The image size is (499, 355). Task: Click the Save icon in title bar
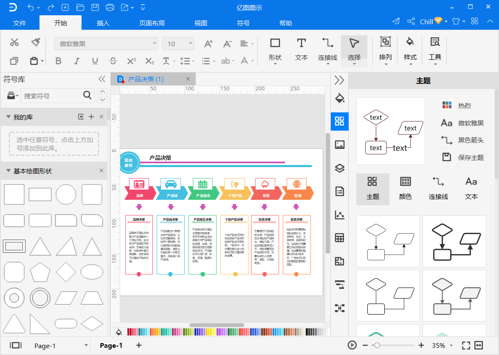[x=95, y=7]
